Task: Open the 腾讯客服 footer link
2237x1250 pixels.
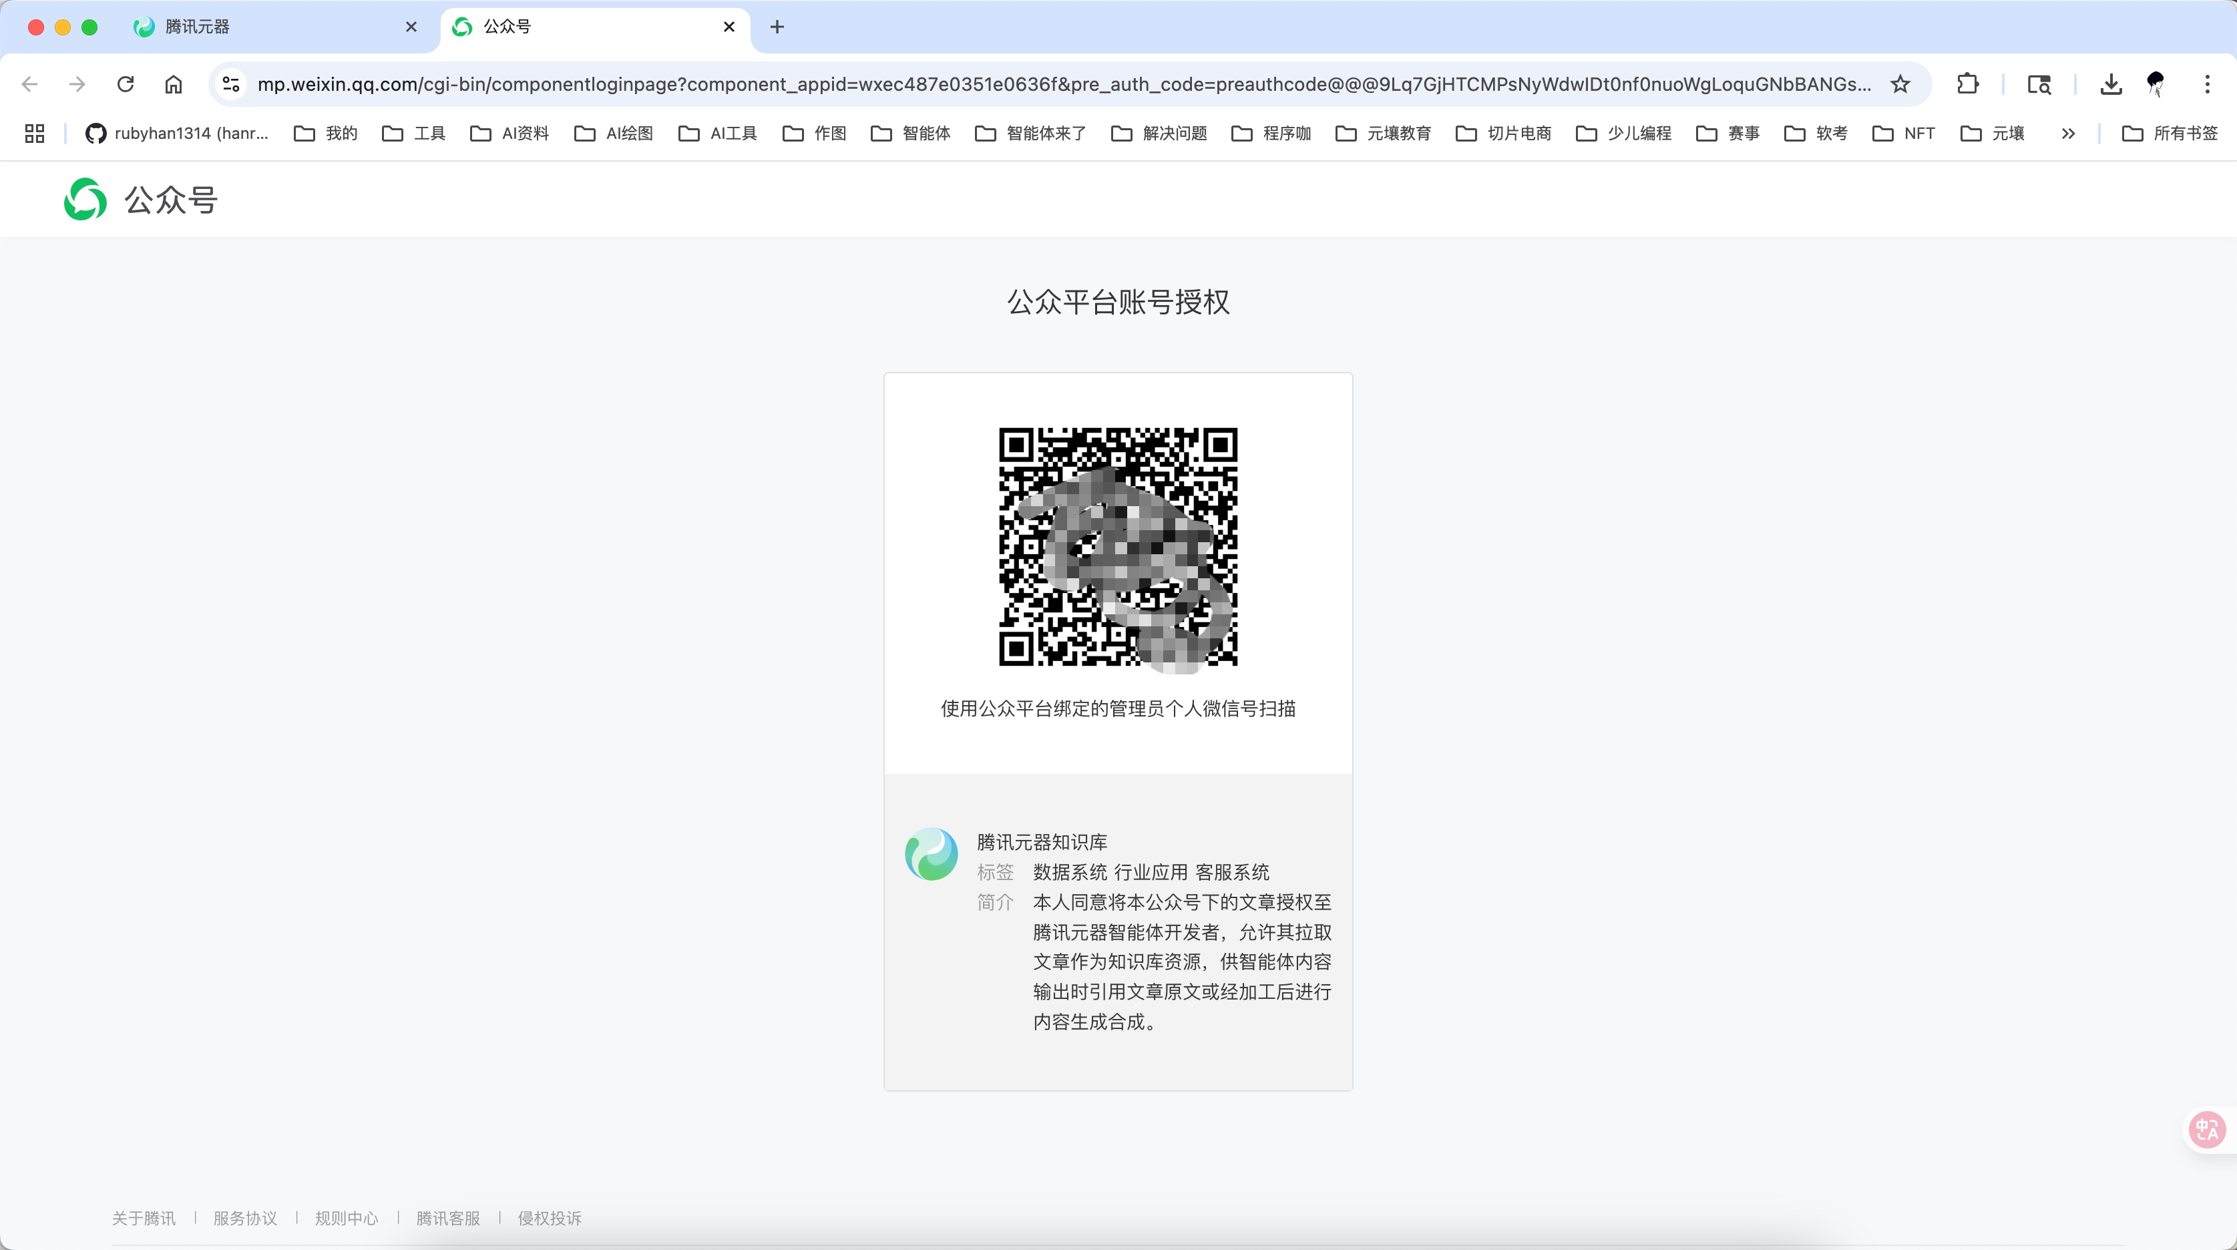Action: 448,1218
